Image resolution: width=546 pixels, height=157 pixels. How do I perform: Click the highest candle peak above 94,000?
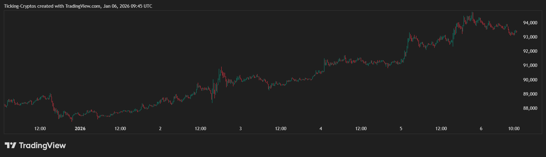coord(472,13)
